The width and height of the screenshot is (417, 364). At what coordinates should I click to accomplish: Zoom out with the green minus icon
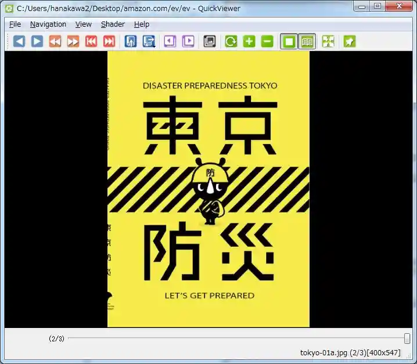[x=267, y=41]
